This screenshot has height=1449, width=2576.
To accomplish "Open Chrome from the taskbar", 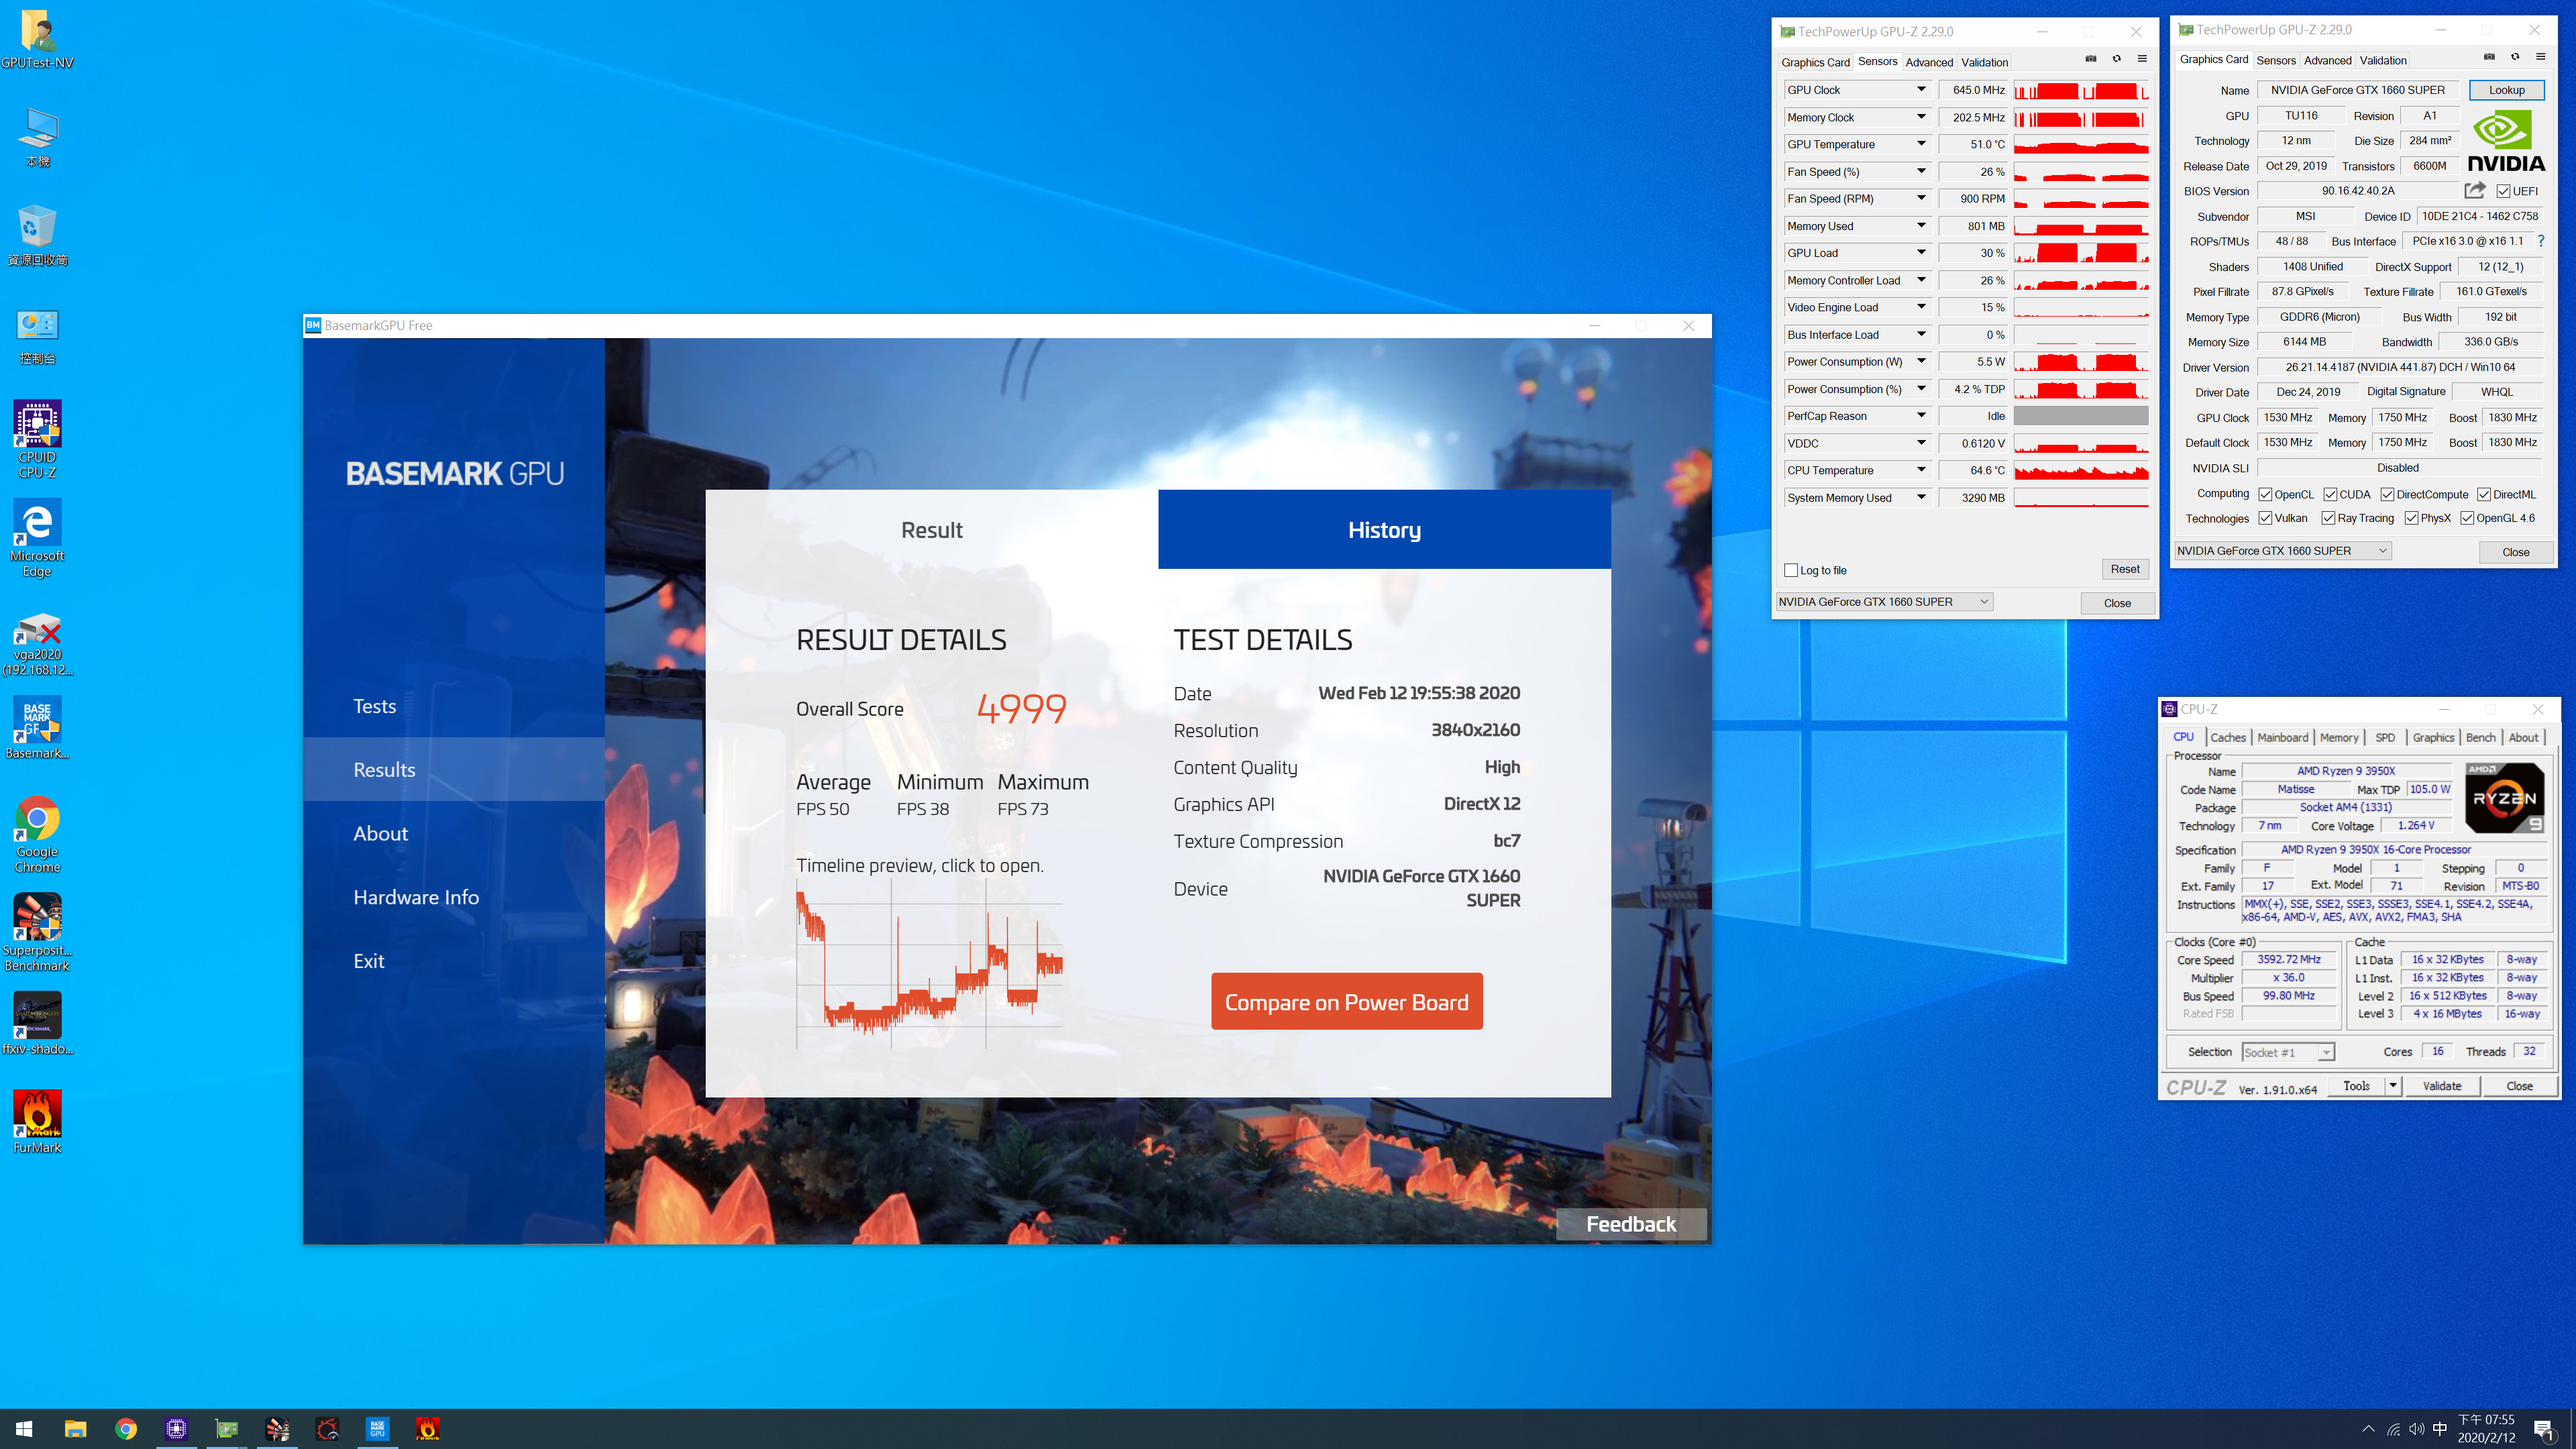I will pos(126,1428).
